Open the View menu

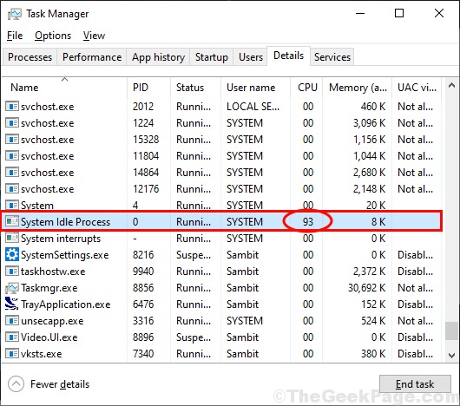pos(94,36)
